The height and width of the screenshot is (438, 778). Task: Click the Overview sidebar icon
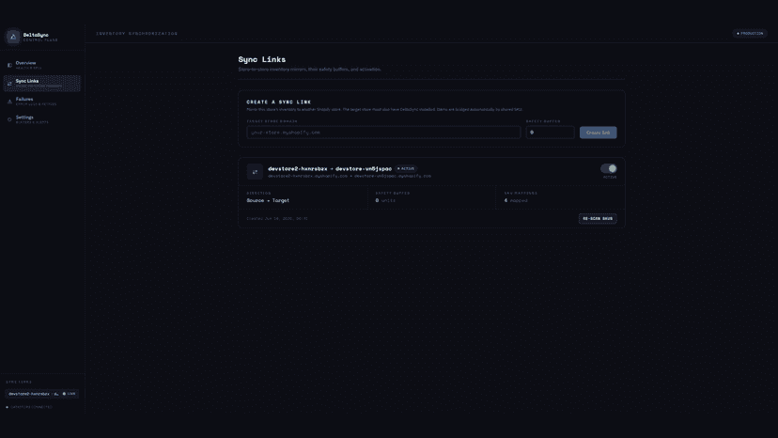coord(9,65)
